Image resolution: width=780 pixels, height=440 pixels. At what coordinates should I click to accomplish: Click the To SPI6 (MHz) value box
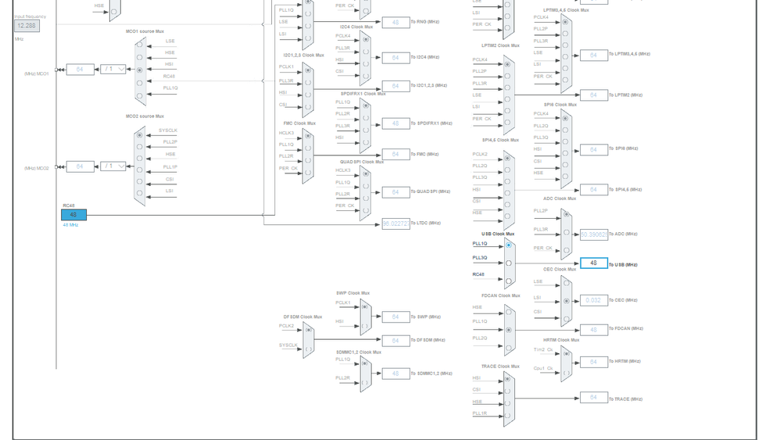(593, 149)
